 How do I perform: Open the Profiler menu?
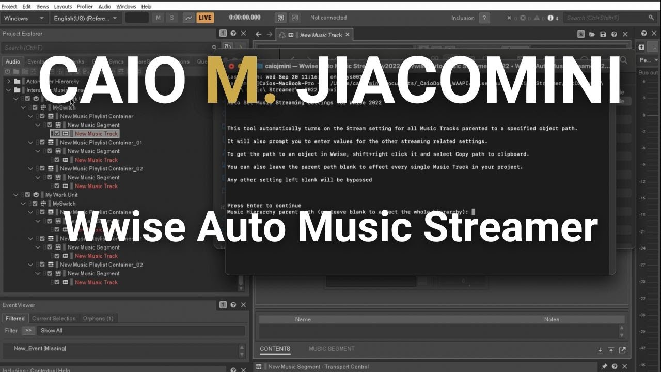click(85, 7)
